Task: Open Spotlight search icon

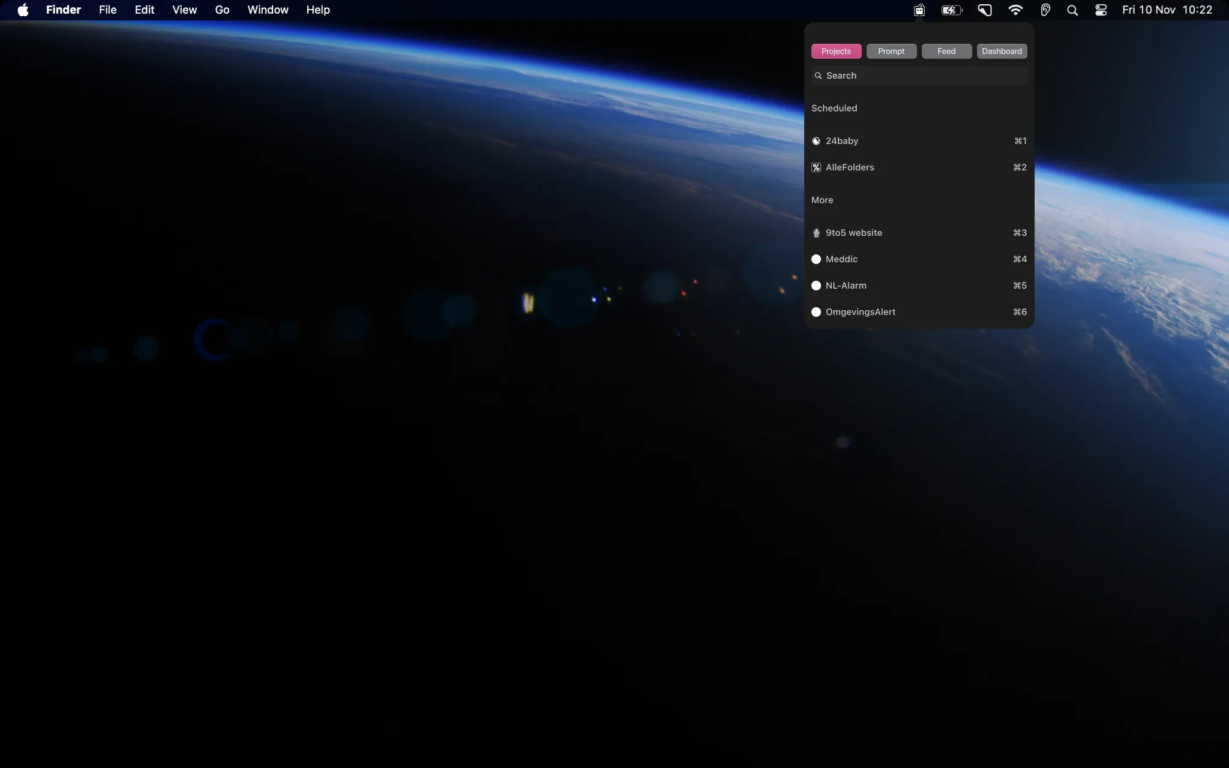Action: click(x=1072, y=10)
